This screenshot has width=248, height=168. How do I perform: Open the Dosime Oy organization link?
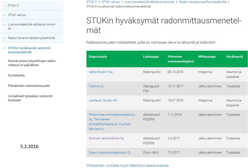(96, 86)
